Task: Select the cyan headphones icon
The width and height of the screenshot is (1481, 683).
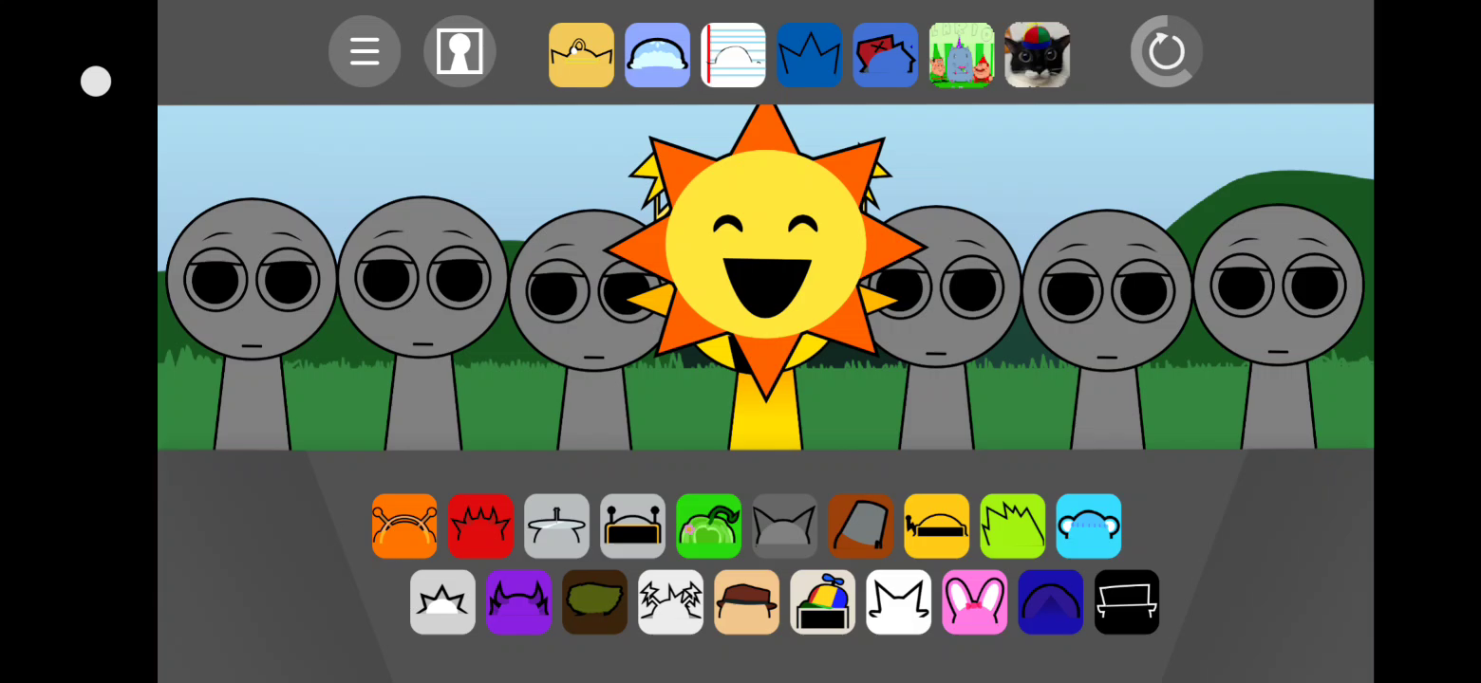Action: pyautogui.click(x=1088, y=526)
